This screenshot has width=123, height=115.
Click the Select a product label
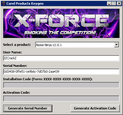[17, 45]
